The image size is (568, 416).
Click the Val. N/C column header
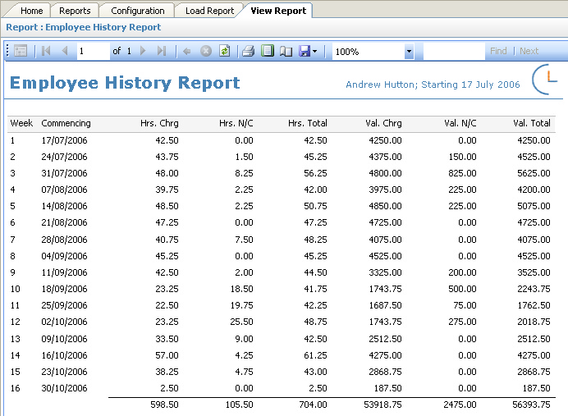460,123
